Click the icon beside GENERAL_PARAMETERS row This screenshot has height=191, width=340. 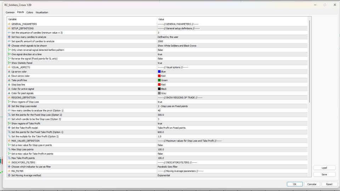(x=9, y=24)
